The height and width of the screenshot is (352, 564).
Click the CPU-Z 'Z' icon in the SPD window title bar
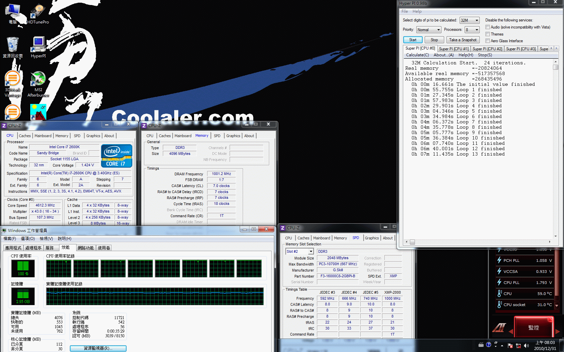[283, 228]
